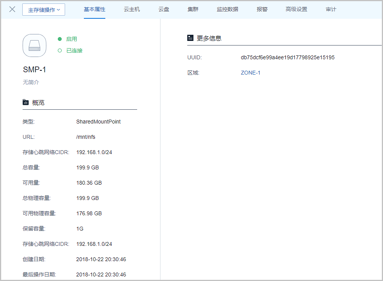Switch to the 云盘 tab

coord(164,10)
